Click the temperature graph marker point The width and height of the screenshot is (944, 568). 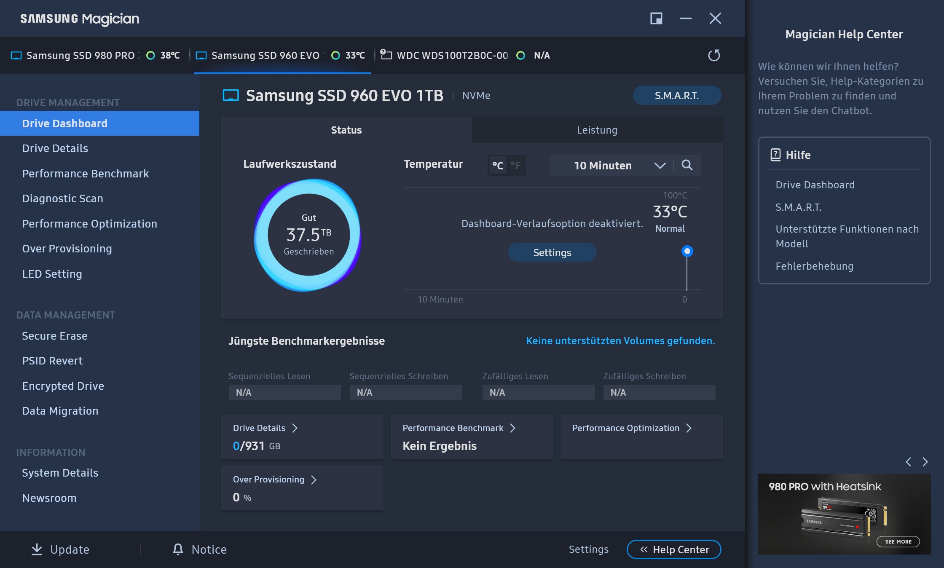687,252
